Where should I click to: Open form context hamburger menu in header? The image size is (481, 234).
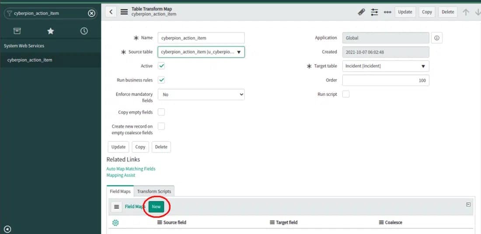tap(124, 12)
